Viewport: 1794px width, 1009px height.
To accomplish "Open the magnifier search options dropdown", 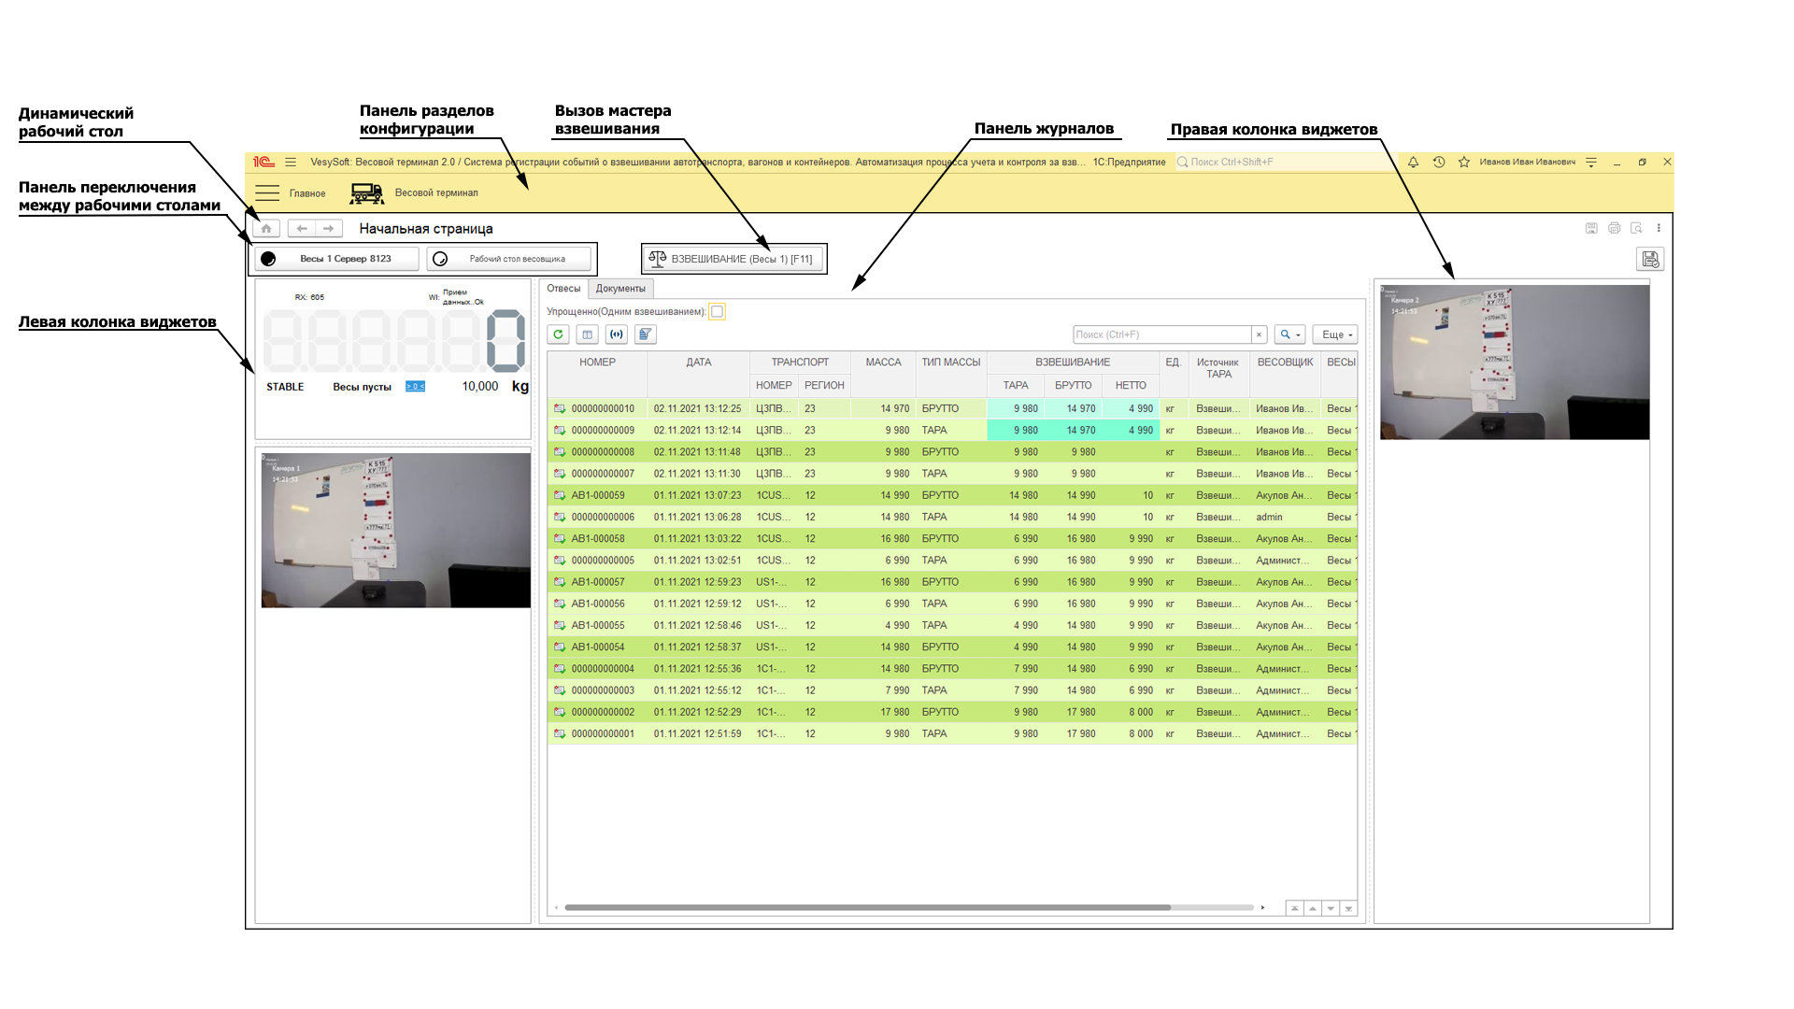I will point(1289,334).
